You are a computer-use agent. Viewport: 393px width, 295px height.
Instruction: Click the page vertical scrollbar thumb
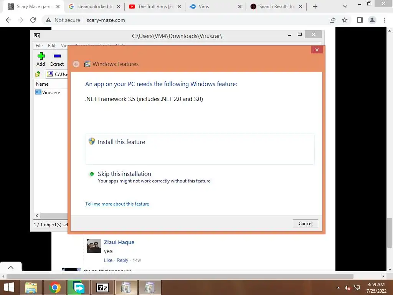390,233
